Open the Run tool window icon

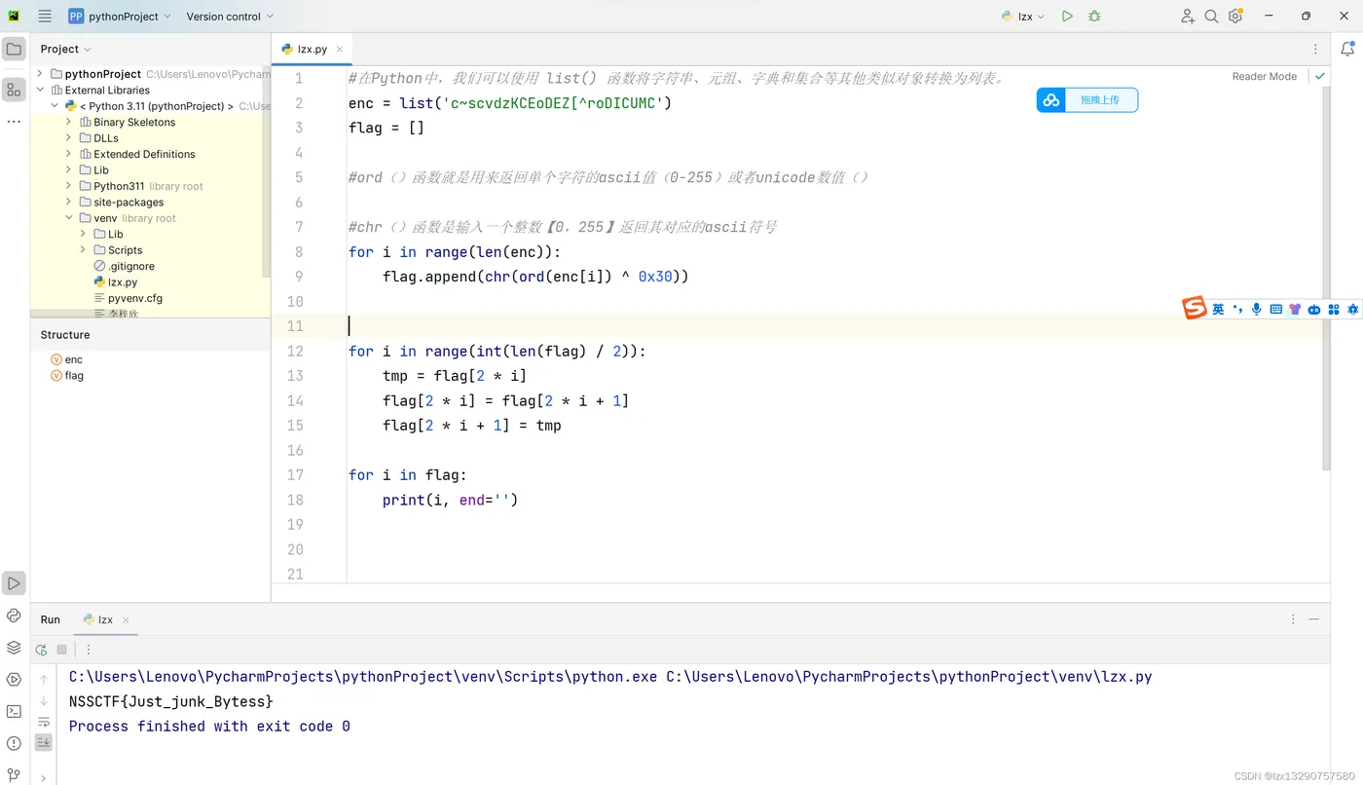tap(14, 583)
